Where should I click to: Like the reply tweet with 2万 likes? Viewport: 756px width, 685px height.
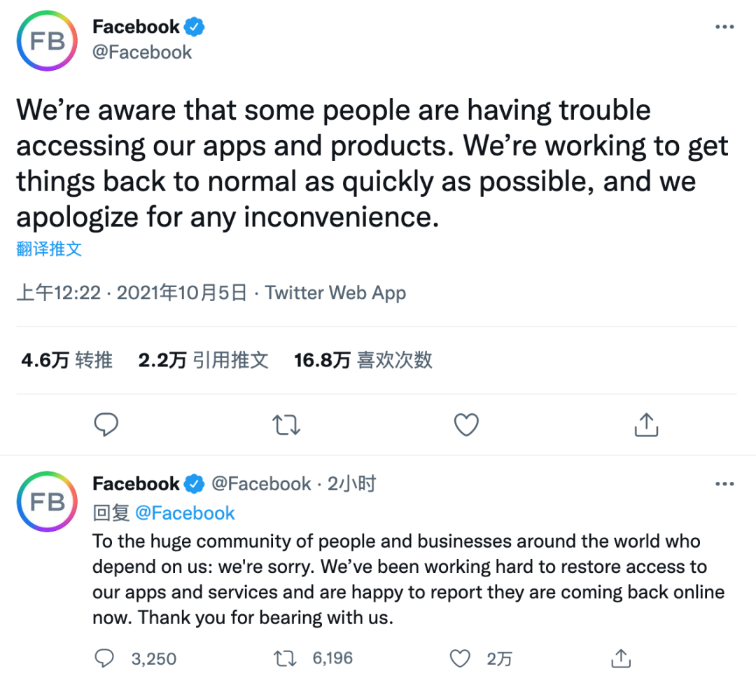[x=460, y=658]
